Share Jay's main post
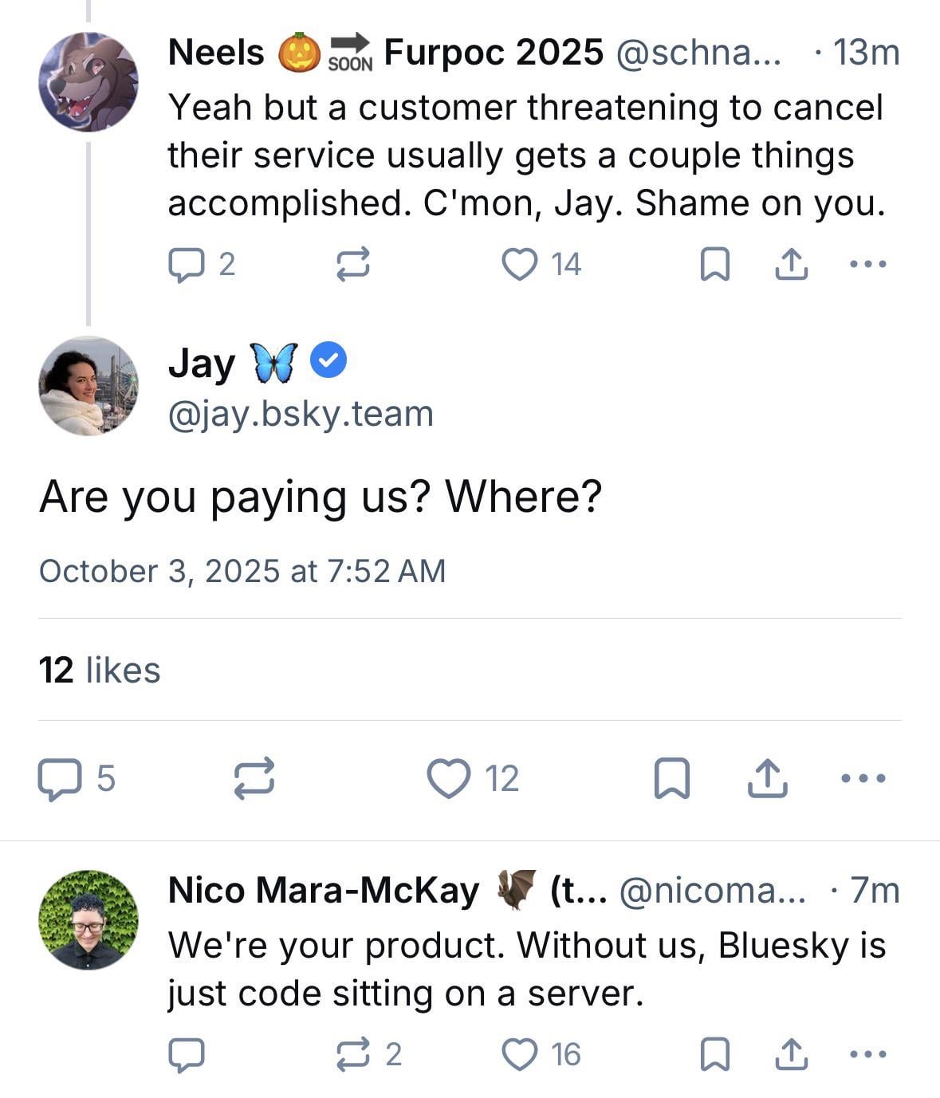The height and width of the screenshot is (1098, 940). [x=767, y=778]
